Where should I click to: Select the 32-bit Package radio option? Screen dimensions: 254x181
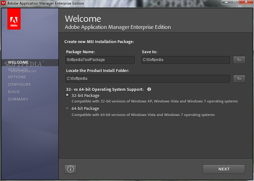67,95
